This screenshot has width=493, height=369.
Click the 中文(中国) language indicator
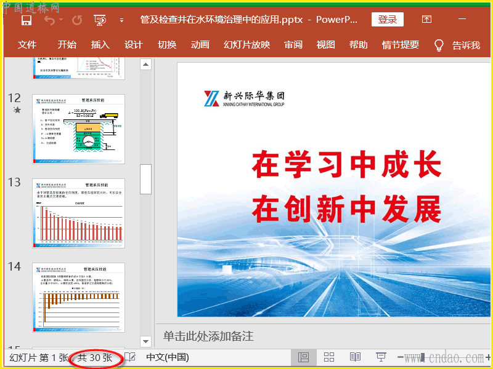[168, 357]
